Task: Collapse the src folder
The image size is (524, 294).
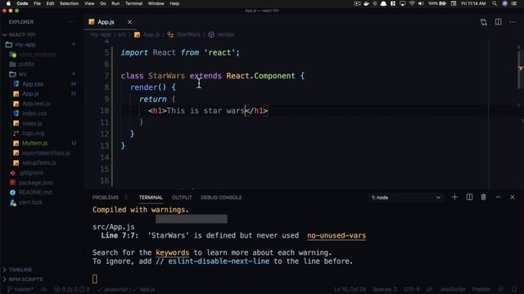Action: [x=23, y=74]
